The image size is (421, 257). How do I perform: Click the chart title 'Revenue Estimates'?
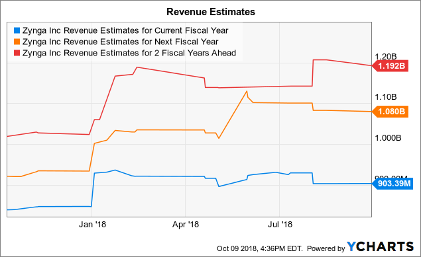point(211,12)
